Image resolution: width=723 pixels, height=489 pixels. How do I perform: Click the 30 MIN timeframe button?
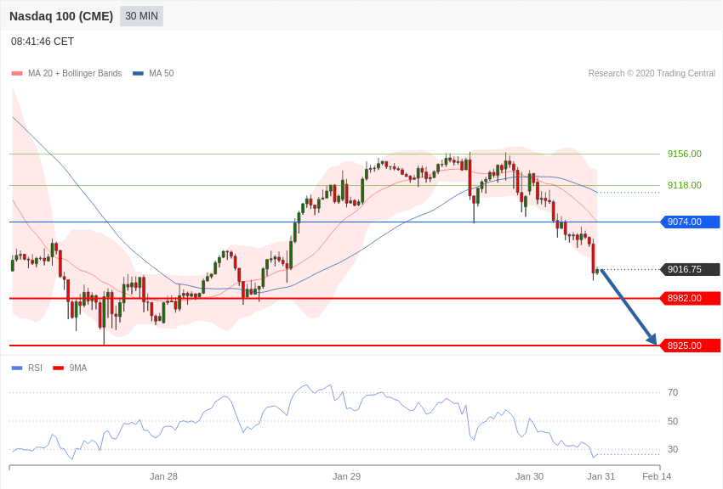pos(141,16)
